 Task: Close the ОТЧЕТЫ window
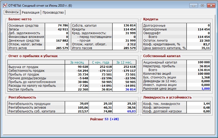point(211,6)
